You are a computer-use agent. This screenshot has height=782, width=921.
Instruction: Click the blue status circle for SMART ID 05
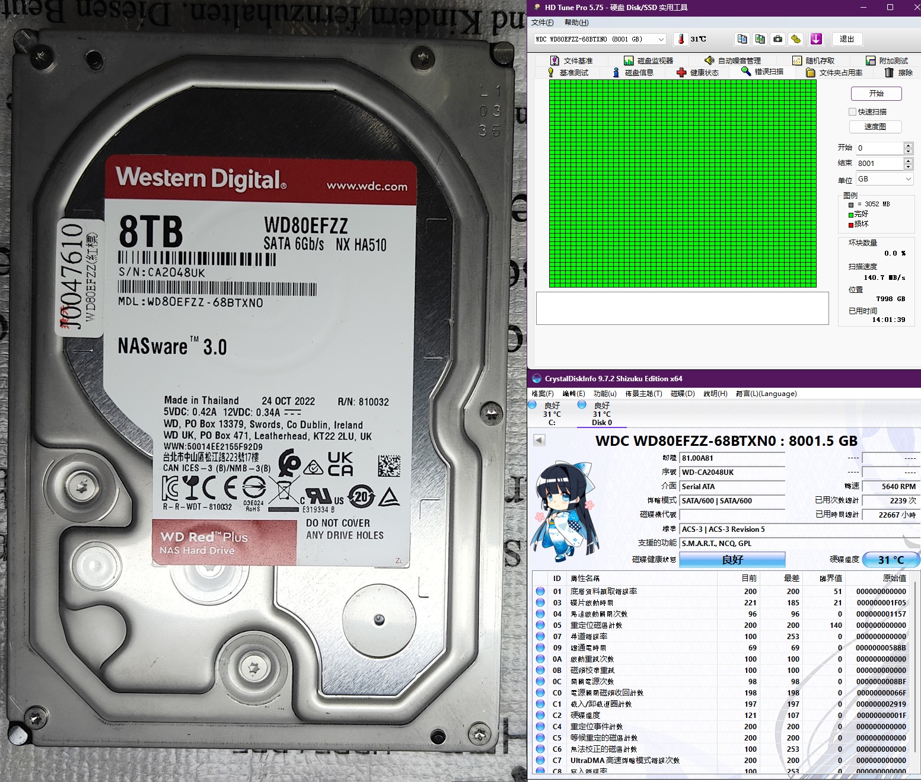click(x=540, y=625)
